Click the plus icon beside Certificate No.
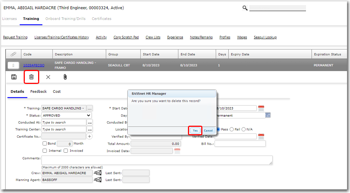The image size is (350, 193). point(90,136)
